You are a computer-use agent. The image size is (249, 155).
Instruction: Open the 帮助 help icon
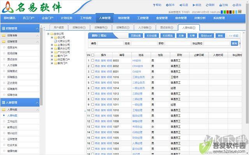tap(154, 5)
